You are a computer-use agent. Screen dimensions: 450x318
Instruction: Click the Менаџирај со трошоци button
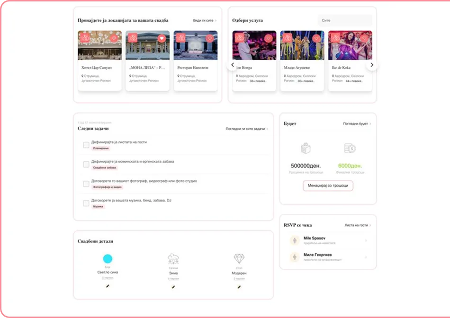coord(328,185)
